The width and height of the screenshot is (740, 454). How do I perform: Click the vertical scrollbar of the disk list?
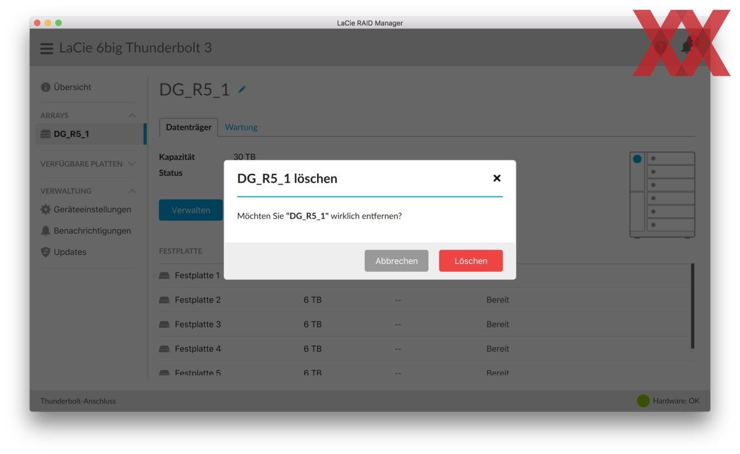click(x=692, y=305)
